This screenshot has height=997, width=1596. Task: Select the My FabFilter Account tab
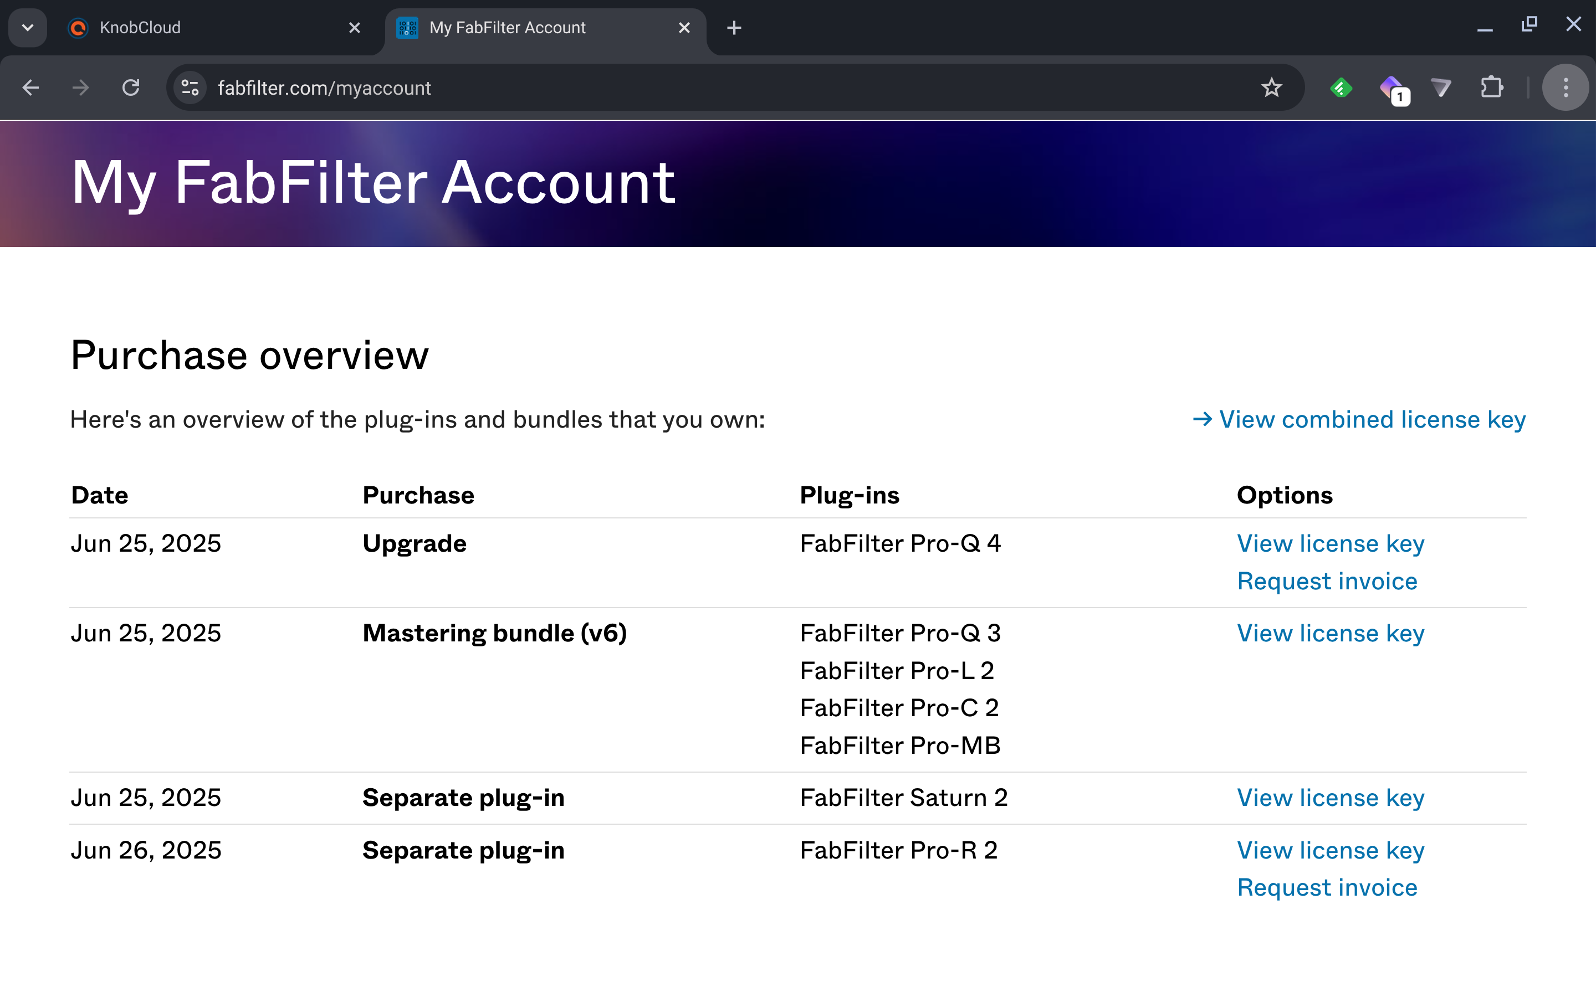[528, 28]
